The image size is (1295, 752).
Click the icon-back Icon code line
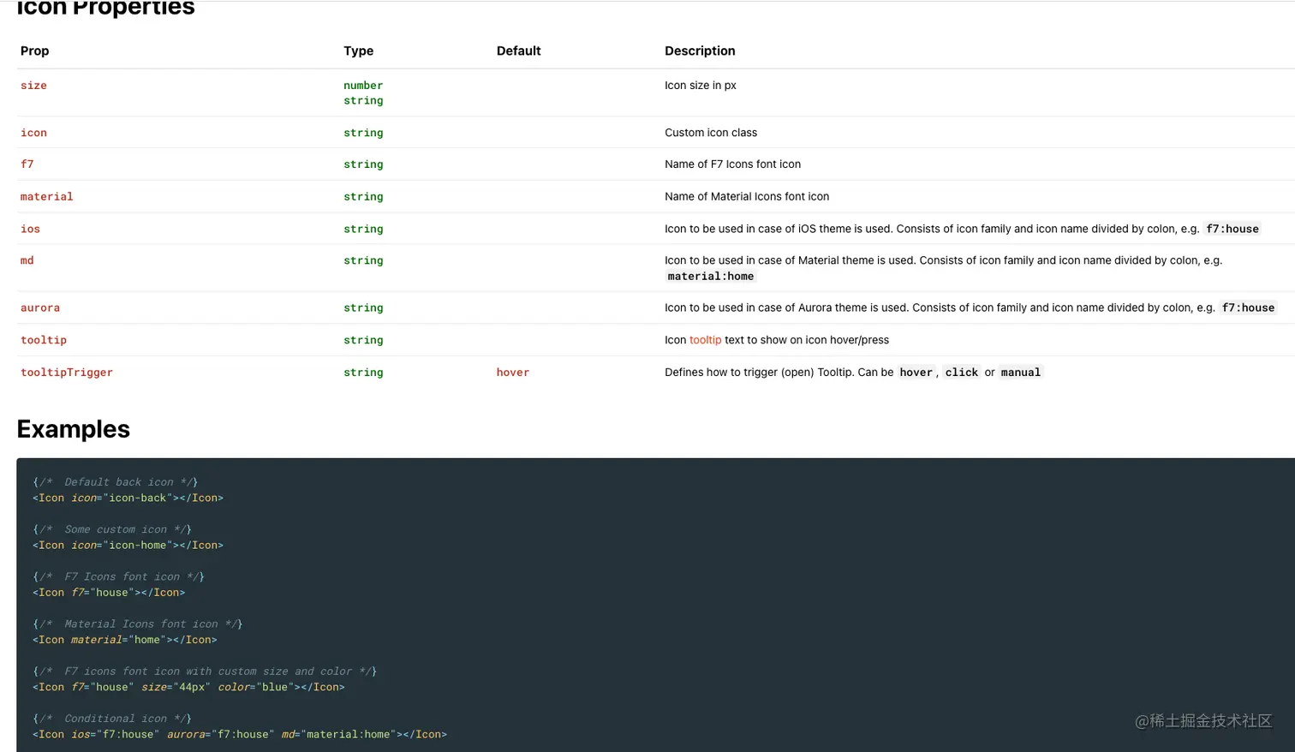pyautogui.click(x=128, y=498)
